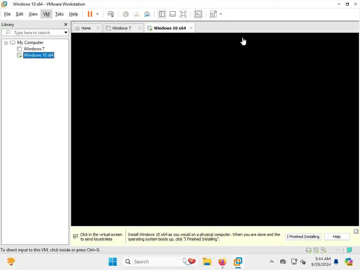Click Help button in install bar

pos(336,237)
